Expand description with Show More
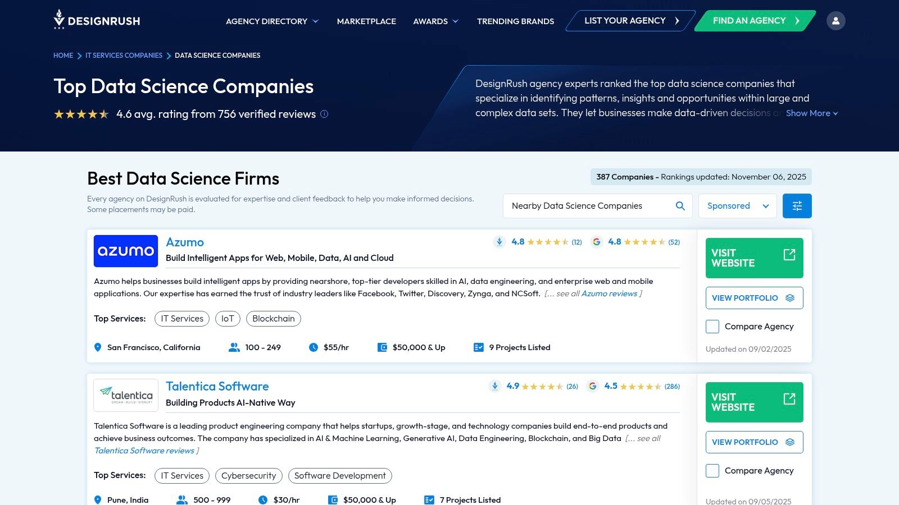 pos(812,113)
